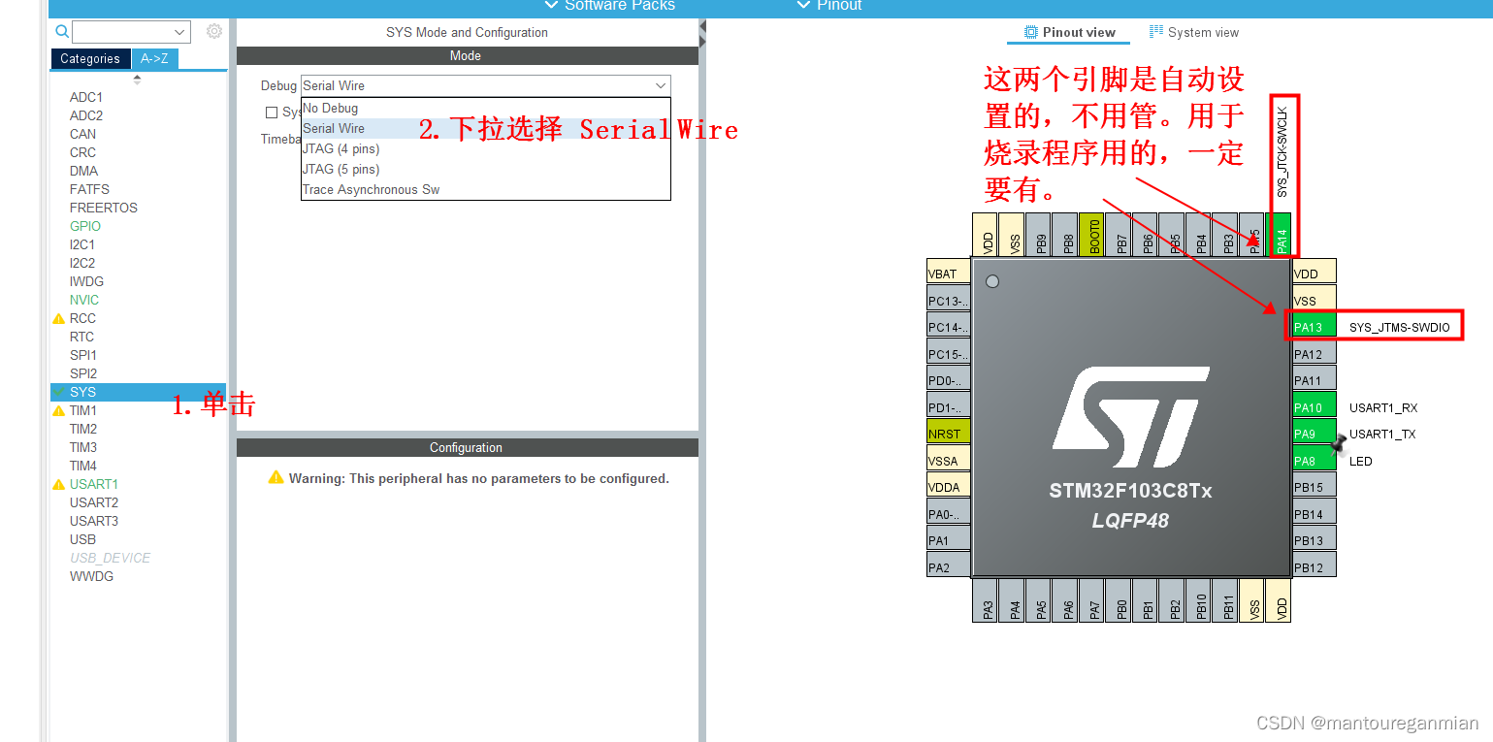
Task: Choose Serial Wire option in list
Action: [x=486, y=128]
